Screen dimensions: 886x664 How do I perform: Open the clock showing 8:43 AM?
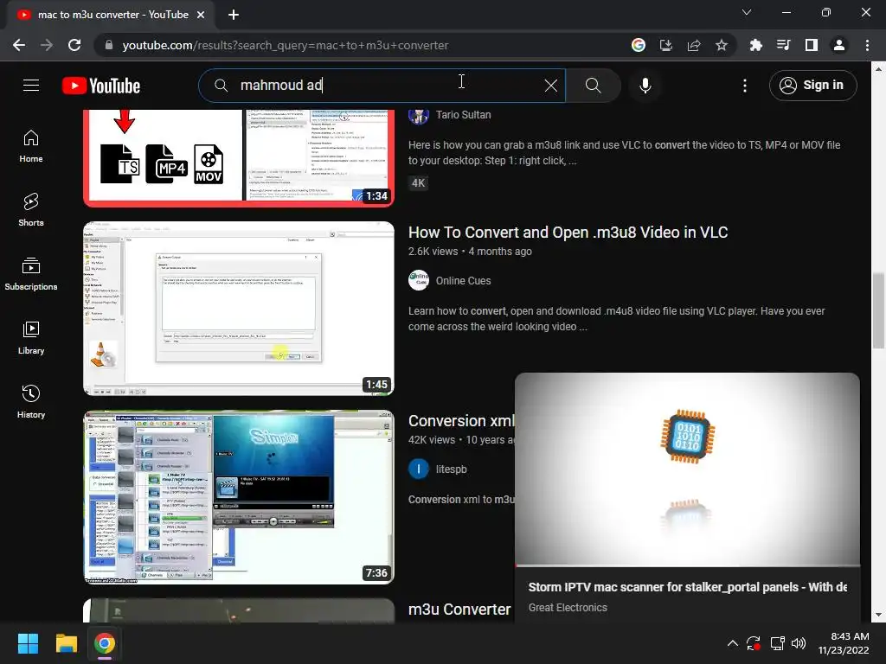(x=844, y=643)
